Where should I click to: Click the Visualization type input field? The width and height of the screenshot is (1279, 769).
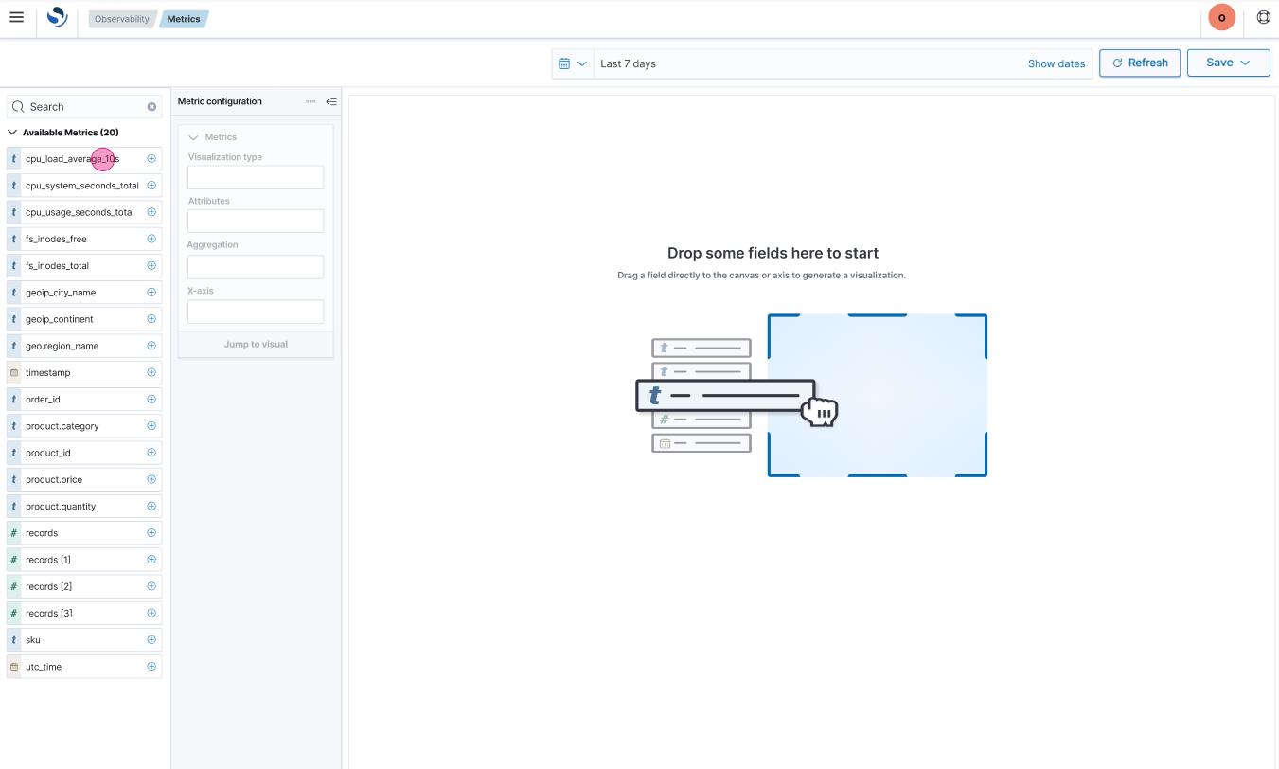tap(255, 176)
